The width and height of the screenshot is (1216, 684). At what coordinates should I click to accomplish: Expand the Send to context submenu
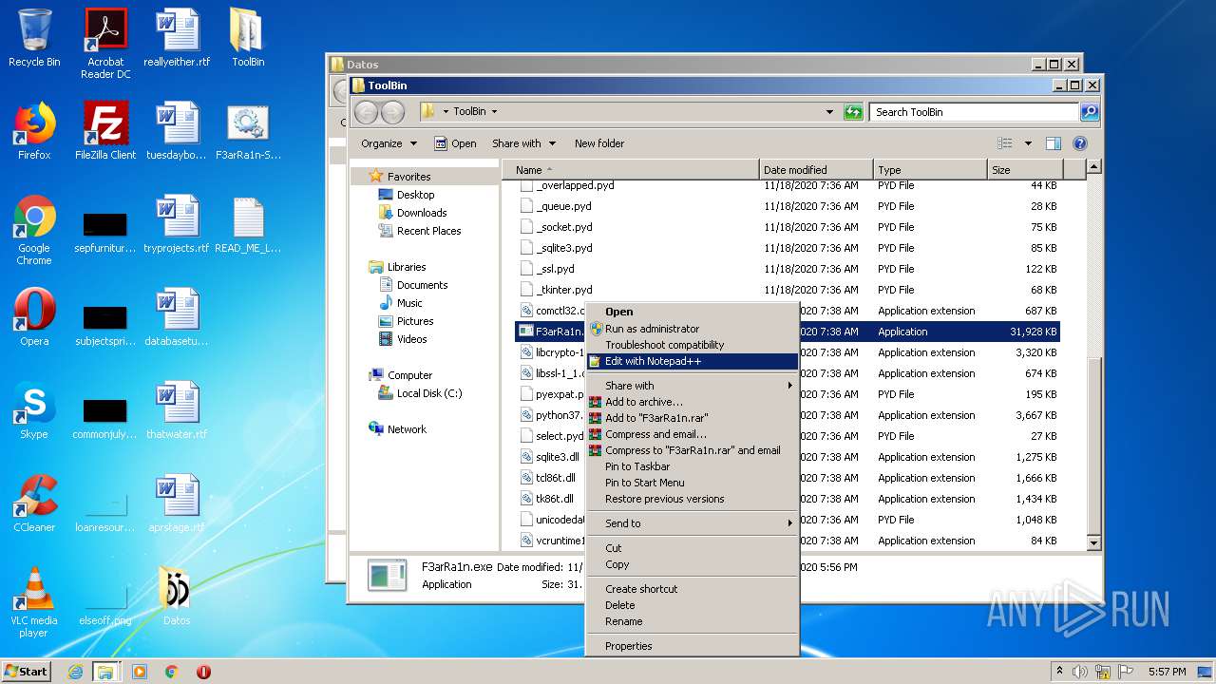[x=692, y=523]
